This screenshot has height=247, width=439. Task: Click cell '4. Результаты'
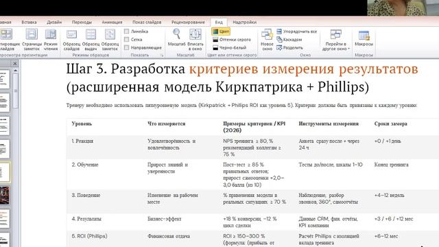pyautogui.click(x=86, y=219)
